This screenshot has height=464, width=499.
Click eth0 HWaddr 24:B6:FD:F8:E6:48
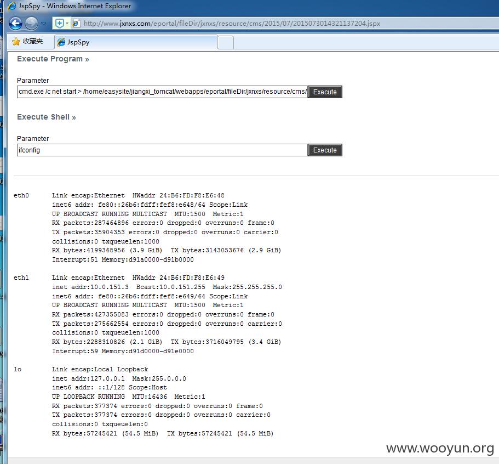pyautogui.click(x=178, y=195)
